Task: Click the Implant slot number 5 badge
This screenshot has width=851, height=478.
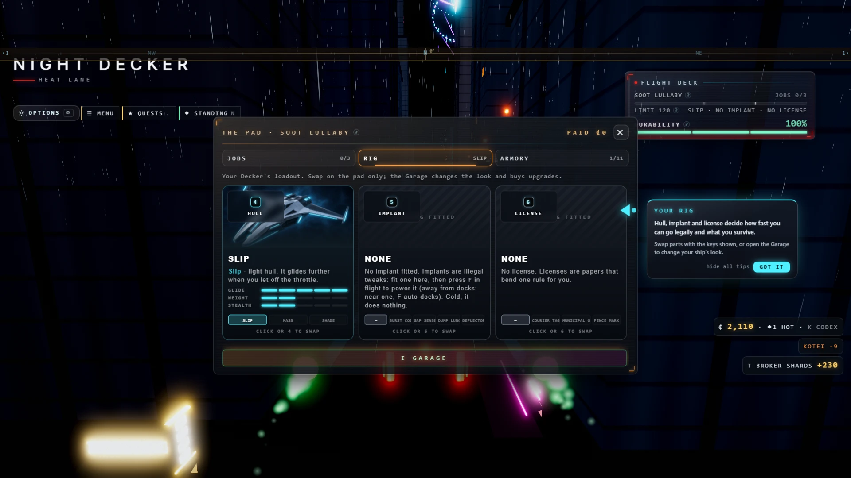Action: [x=392, y=202]
